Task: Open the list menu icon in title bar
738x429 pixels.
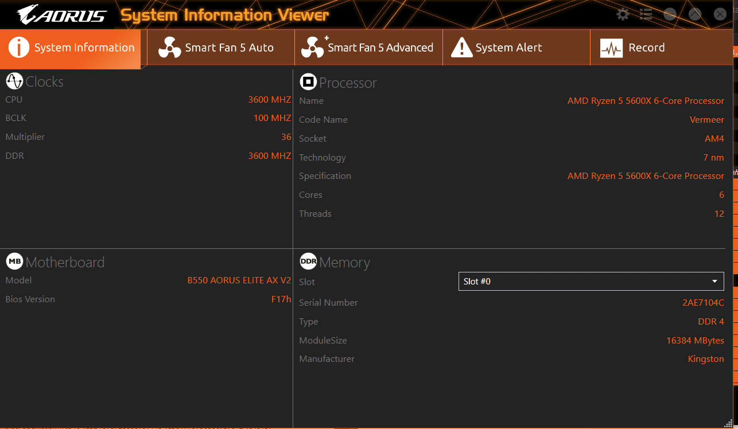Action: (646, 14)
